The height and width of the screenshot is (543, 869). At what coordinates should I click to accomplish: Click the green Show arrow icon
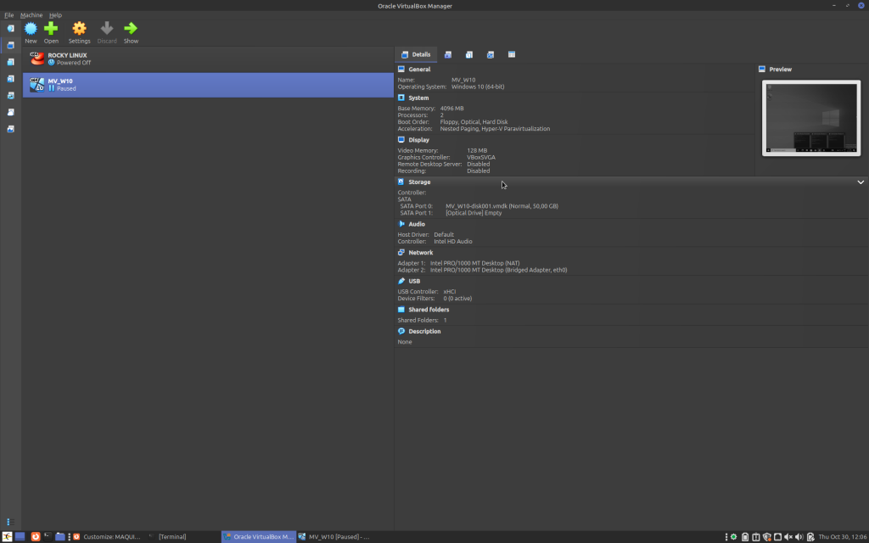(x=131, y=29)
